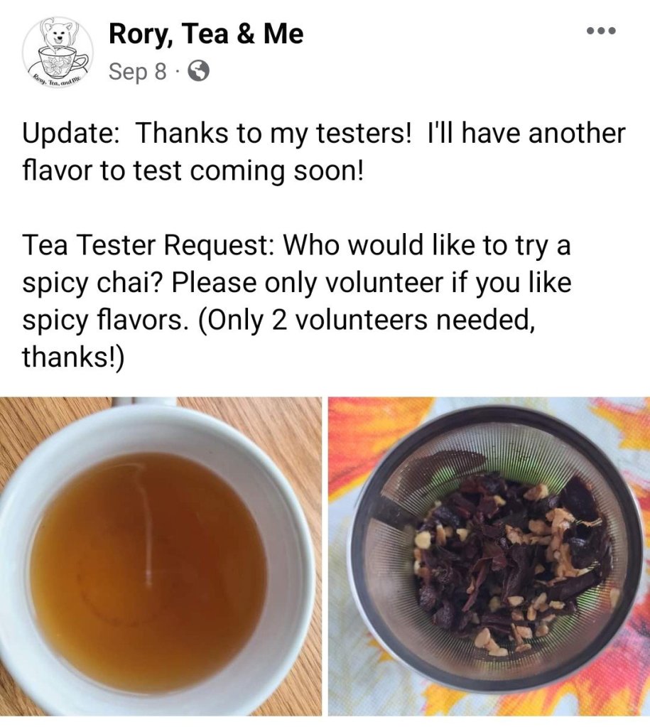Open the Sep 8 post timestamp

click(x=137, y=71)
